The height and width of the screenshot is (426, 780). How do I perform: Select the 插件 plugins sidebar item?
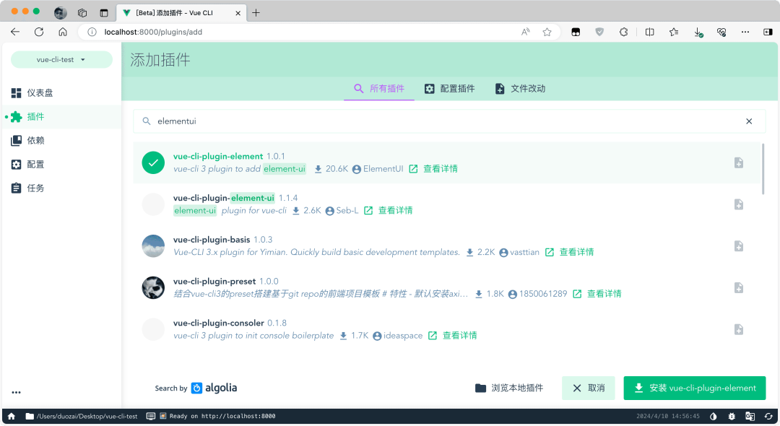tap(61, 117)
